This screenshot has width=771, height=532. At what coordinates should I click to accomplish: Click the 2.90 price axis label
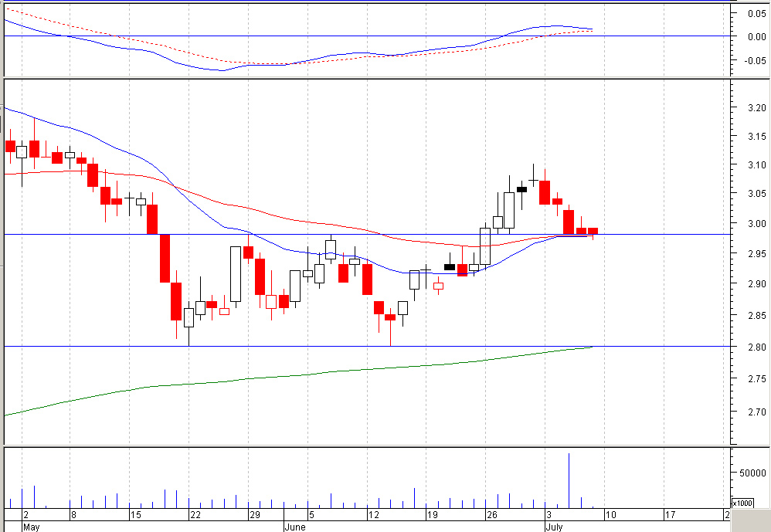click(x=756, y=284)
